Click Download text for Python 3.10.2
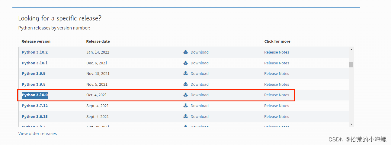This screenshot has height=145, width=391. [x=200, y=52]
